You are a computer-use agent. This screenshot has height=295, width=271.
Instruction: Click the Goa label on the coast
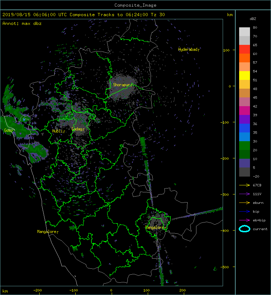[9, 130]
